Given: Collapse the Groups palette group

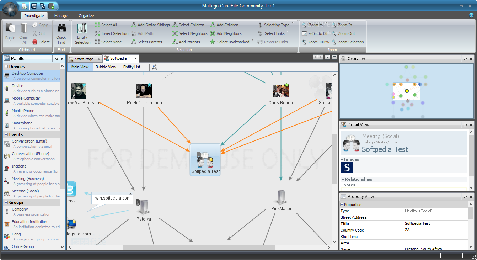Looking at the screenshot, I should pos(6,202).
